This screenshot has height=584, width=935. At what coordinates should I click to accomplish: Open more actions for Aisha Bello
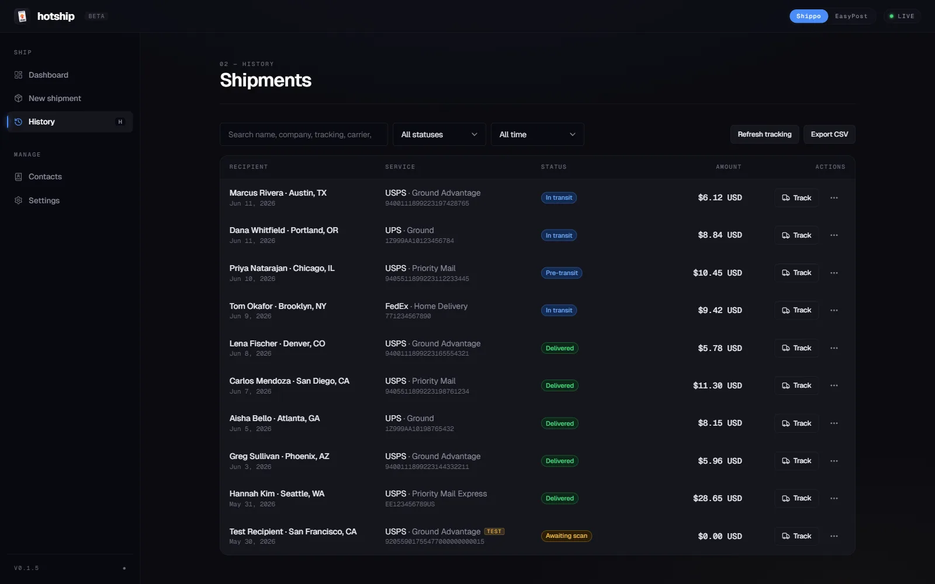[834, 423]
